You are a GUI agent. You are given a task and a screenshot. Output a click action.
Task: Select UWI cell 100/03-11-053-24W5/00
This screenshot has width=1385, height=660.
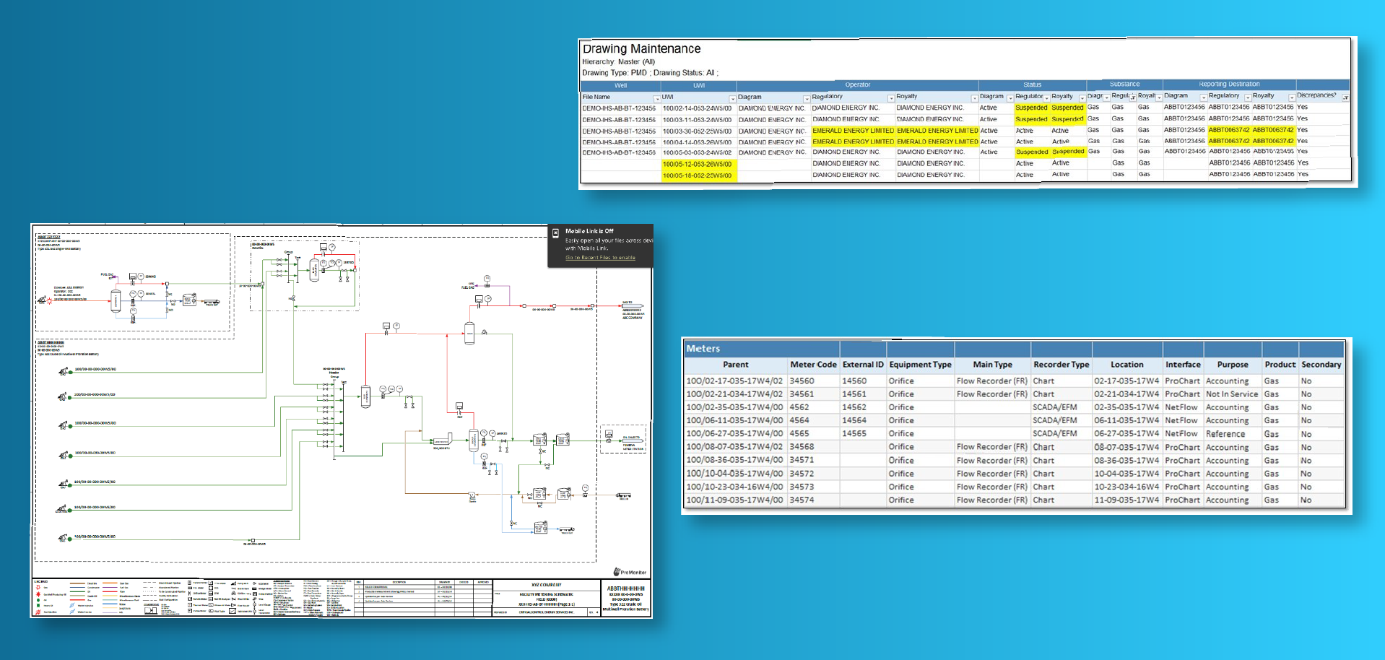coord(698,120)
